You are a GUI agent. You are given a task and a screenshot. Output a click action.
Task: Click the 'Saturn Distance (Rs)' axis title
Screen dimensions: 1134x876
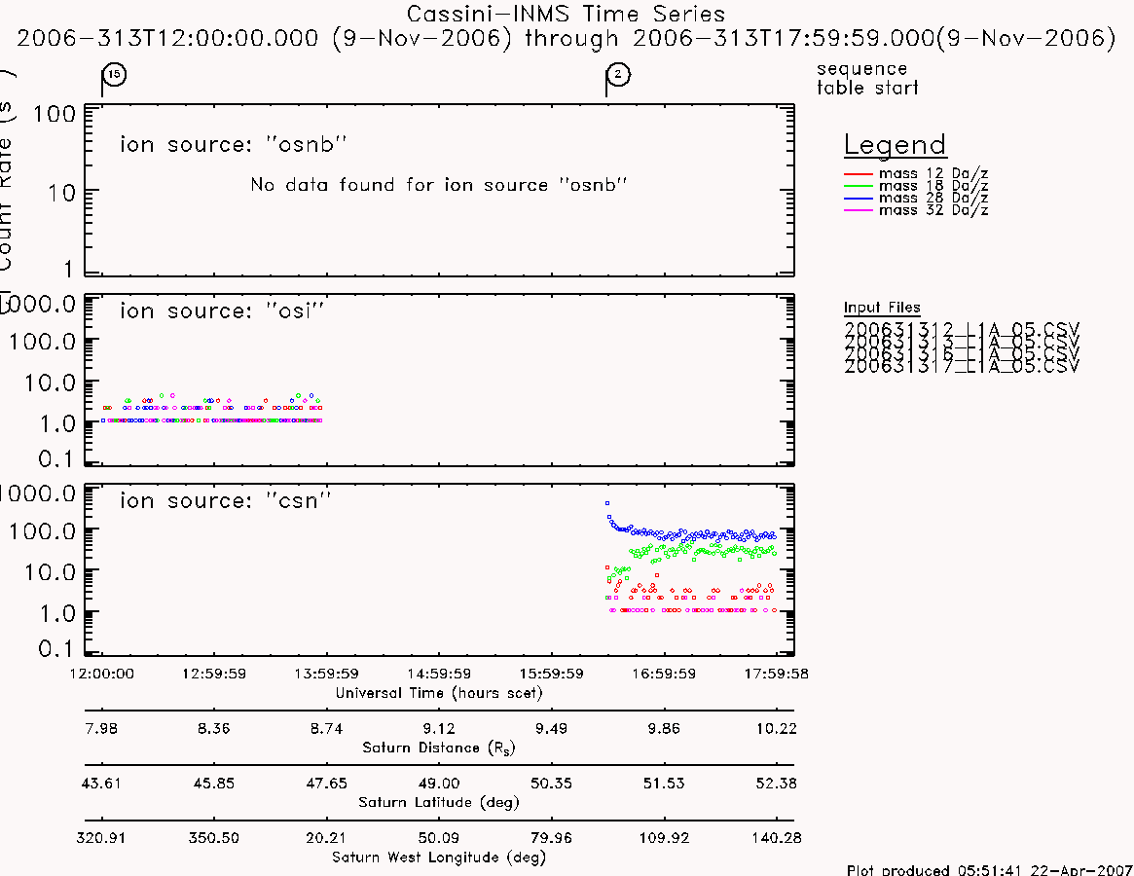[439, 748]
